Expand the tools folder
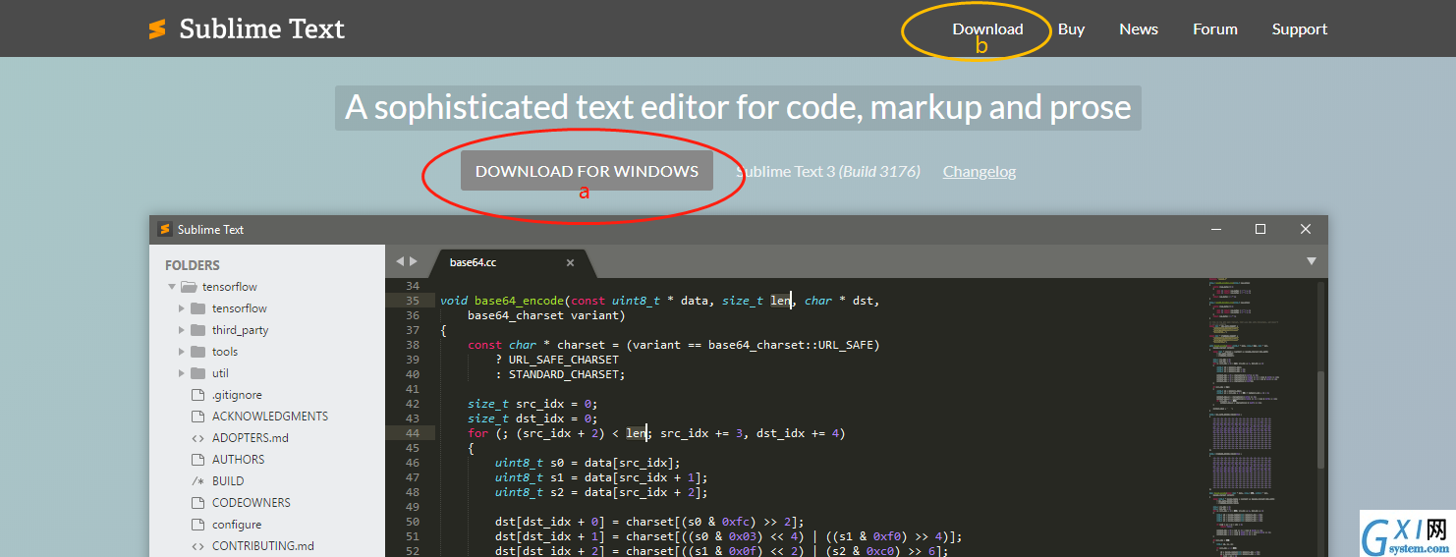This screenshot has height=557, width=1456. (x=182, y=352)
